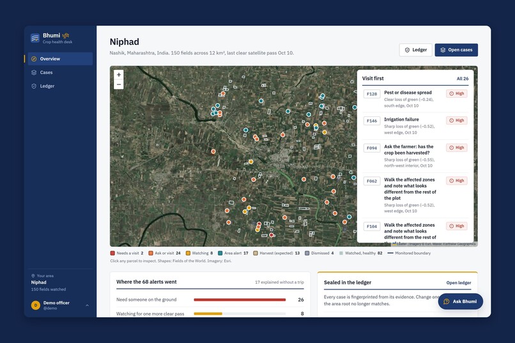Click the Ask Bhumi chat button
This screenshot has height=343, width=515.
(461, 301)
